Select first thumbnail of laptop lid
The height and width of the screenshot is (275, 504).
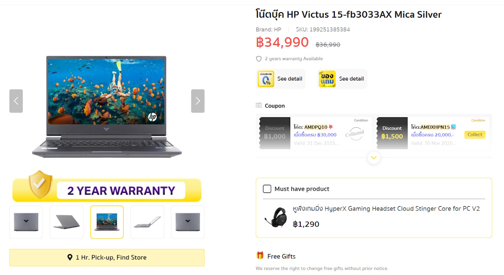tap(26, 222)
